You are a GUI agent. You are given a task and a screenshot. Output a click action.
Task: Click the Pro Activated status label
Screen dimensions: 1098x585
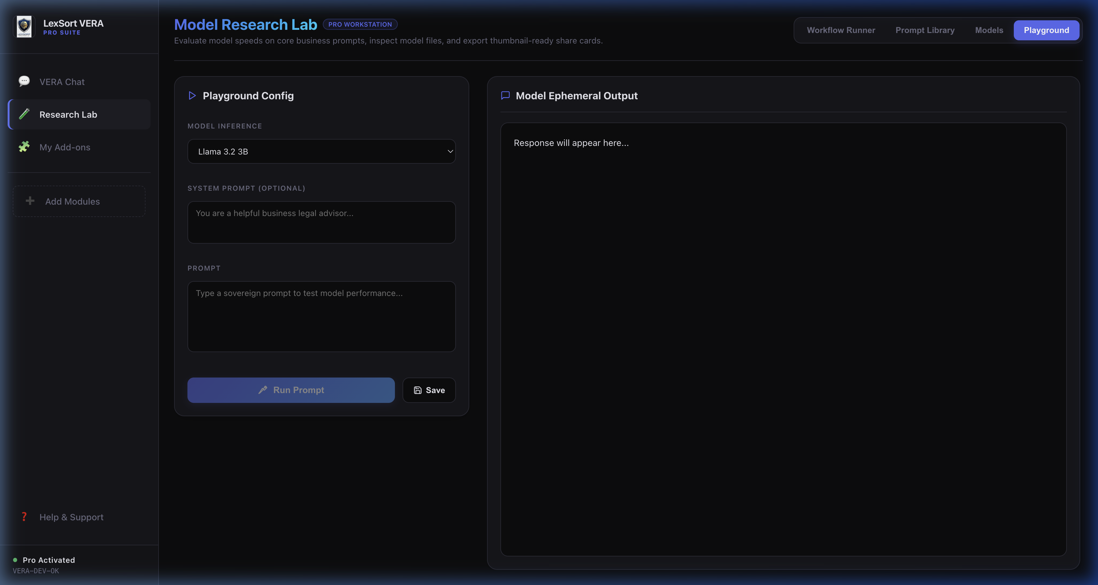click(49, 560)
